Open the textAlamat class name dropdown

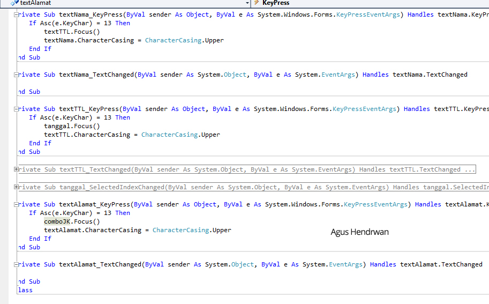(x=247, y=3)
